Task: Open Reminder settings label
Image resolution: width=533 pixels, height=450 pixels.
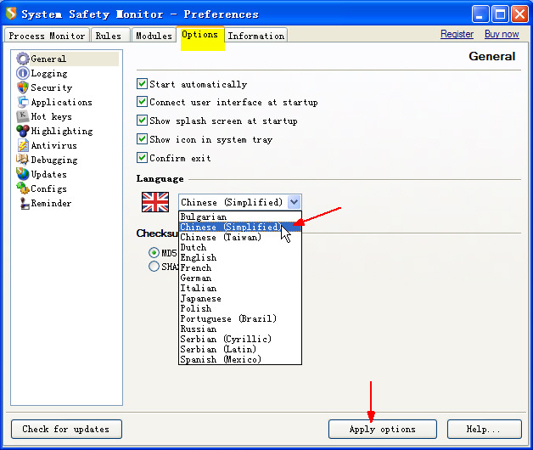Action: click(51, 203)
